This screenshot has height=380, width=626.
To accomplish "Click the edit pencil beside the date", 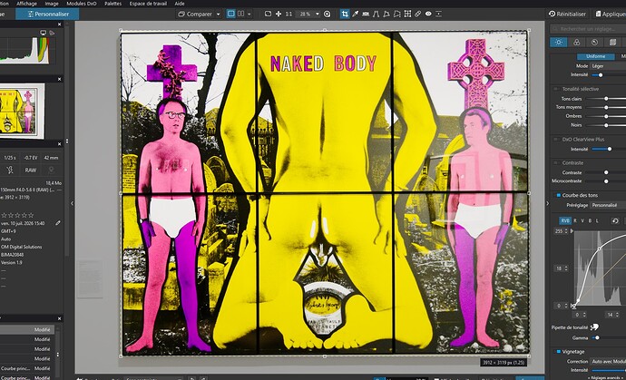I will click(x=58, y=223).
